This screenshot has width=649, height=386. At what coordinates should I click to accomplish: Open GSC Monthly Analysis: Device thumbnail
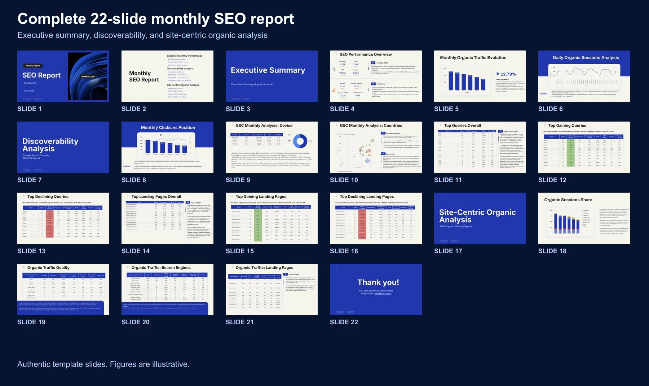click(271, 147)
